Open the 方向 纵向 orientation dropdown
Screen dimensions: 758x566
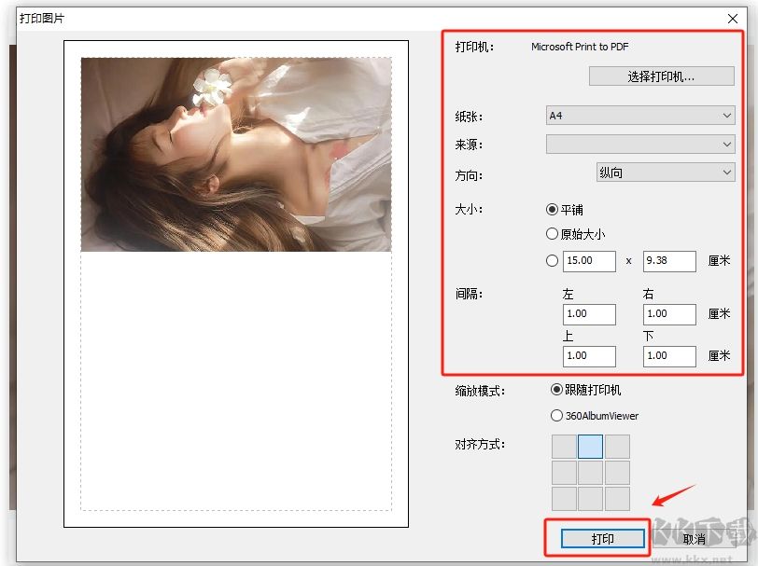[666, 173]
